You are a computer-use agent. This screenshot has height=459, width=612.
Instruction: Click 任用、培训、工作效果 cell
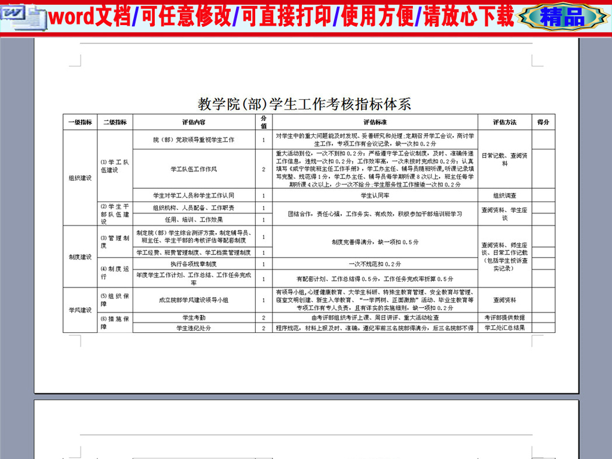point(194,219)
